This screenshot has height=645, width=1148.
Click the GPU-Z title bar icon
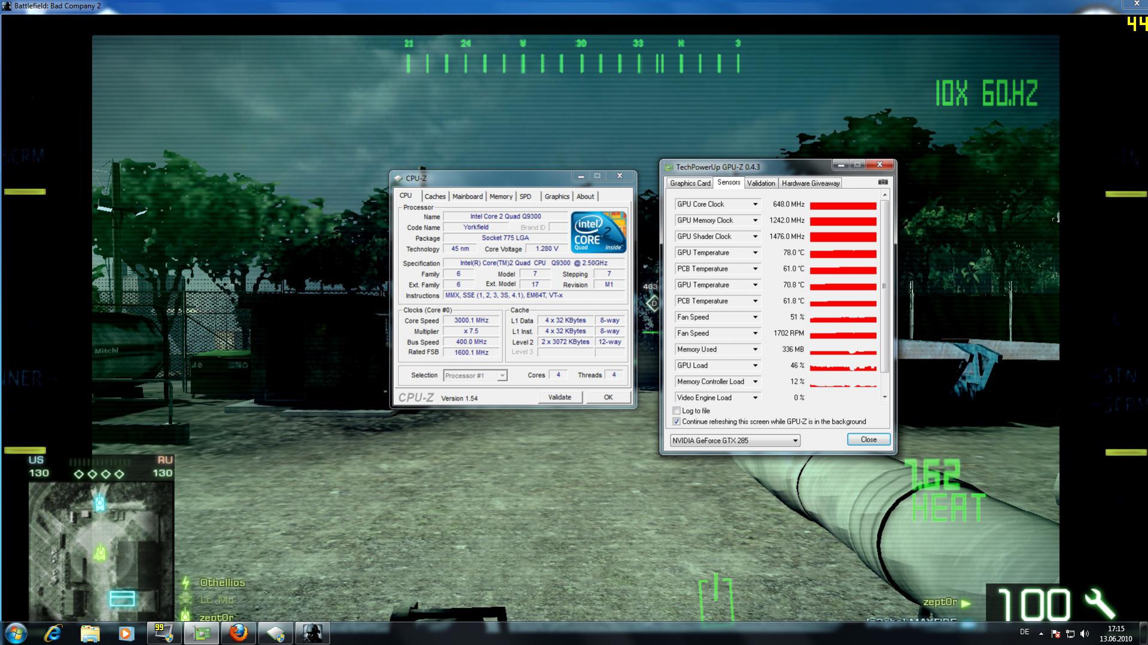tap(669, 167)
